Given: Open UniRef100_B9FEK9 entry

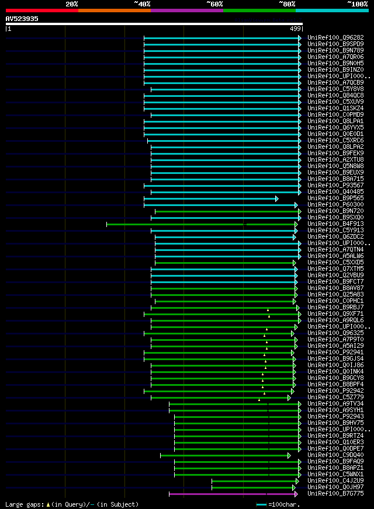Looking at the screenshot, I should pyautogui.click(x=335, y=153).
